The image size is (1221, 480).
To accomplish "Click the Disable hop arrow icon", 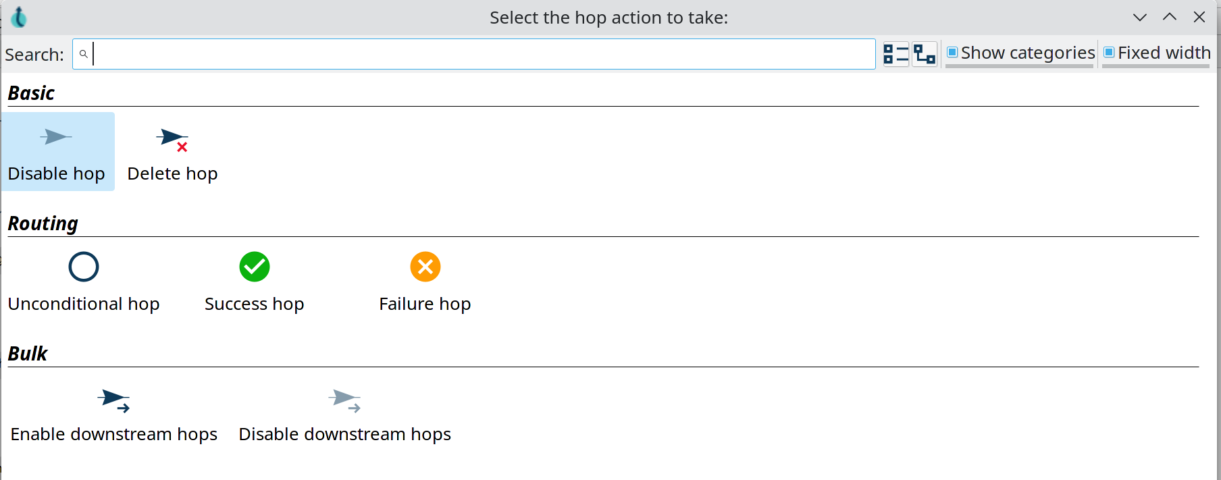I will [x=55, y=137].
